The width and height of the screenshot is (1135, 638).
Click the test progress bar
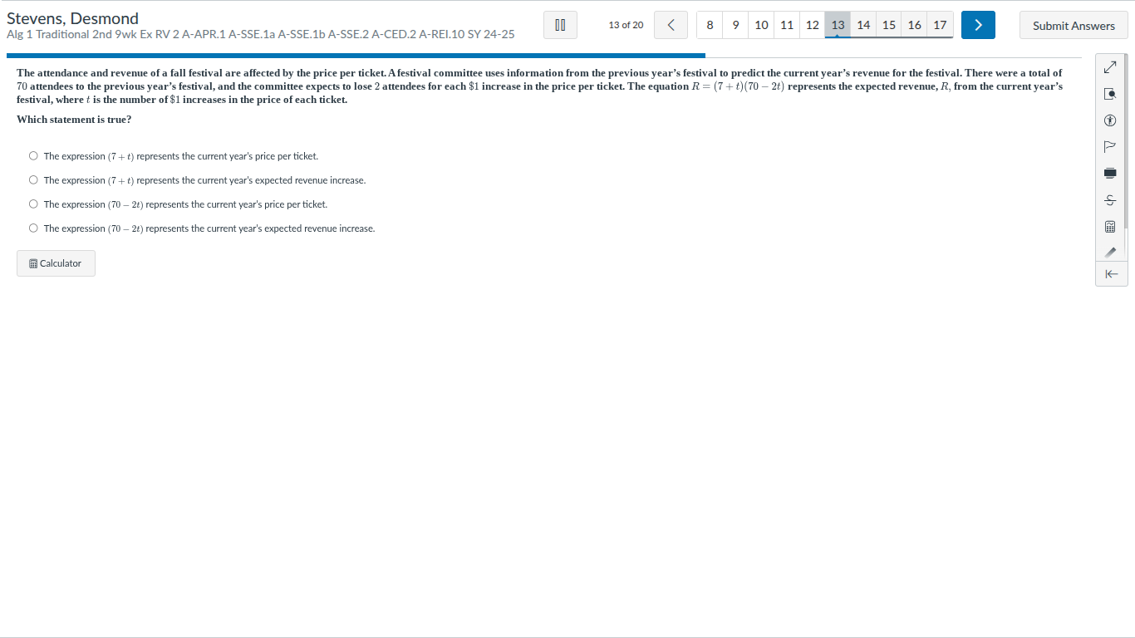pyautogui.click(x=544, y=56)
